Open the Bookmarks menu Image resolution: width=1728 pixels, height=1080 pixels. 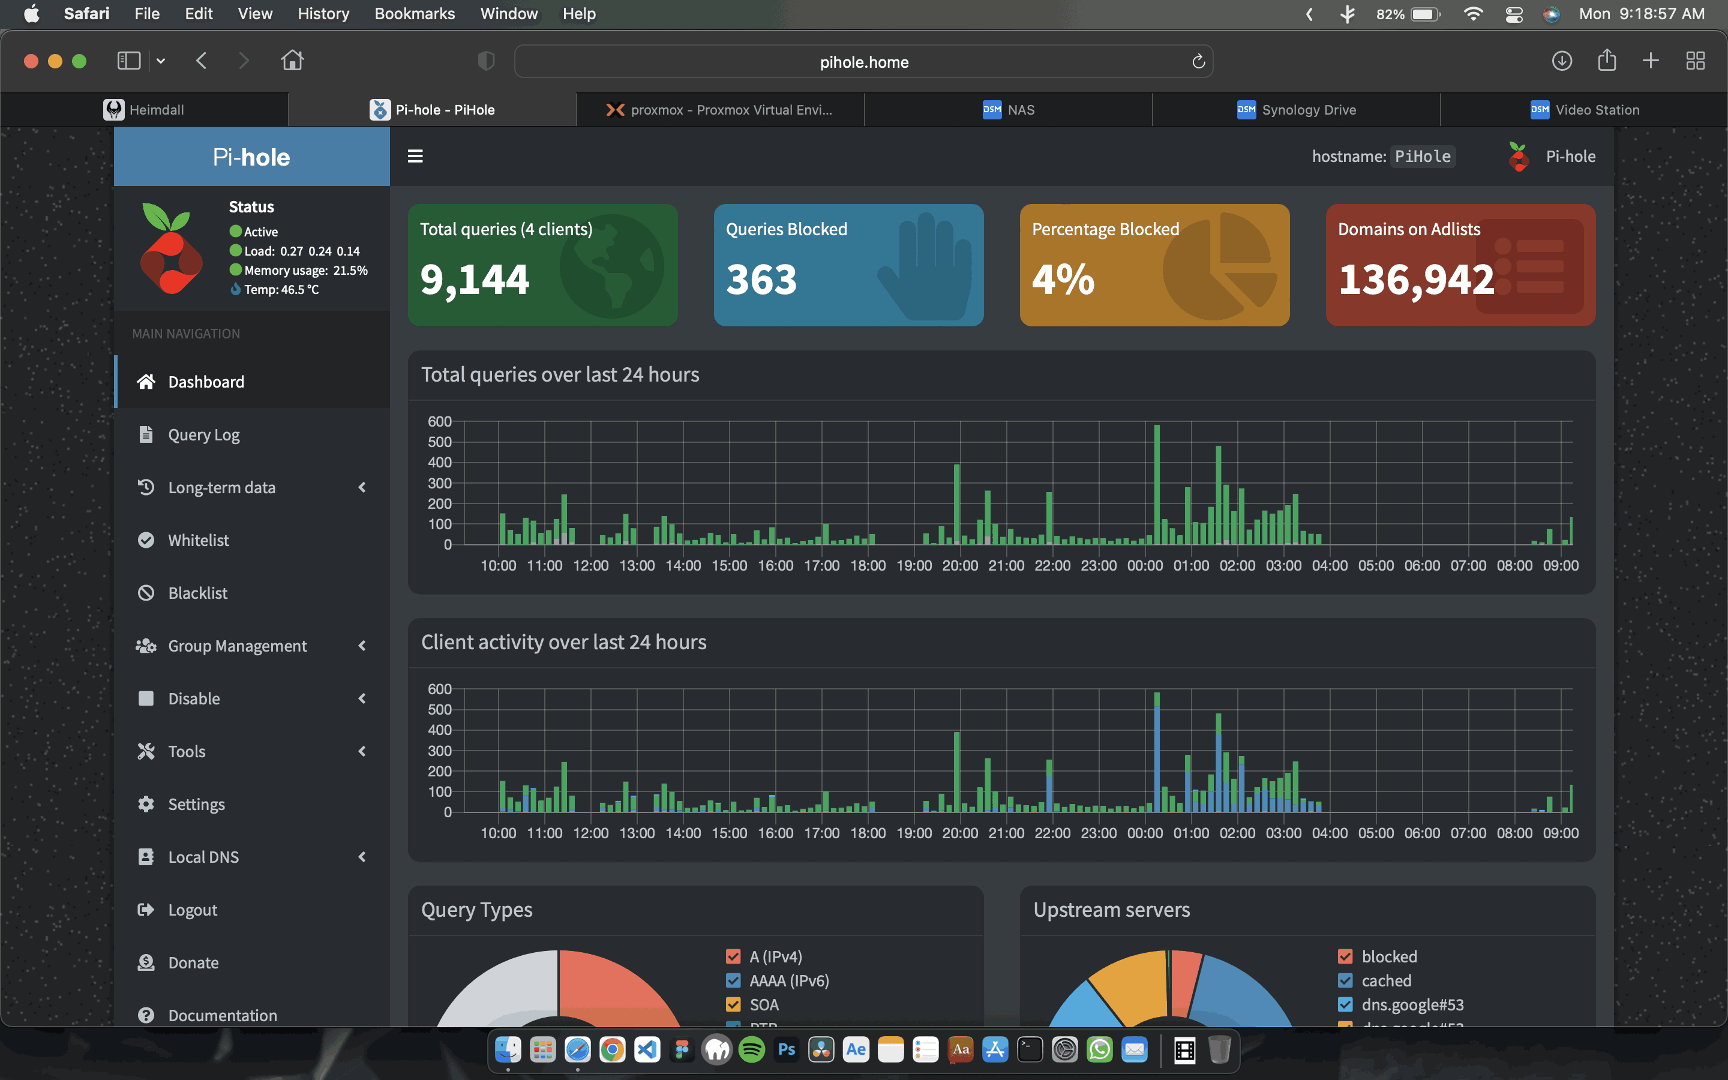coord(414,14)
